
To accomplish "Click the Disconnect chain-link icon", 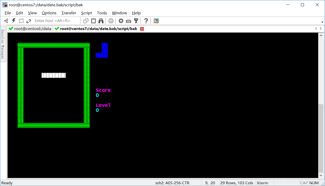I will click(x=29, y=21).
